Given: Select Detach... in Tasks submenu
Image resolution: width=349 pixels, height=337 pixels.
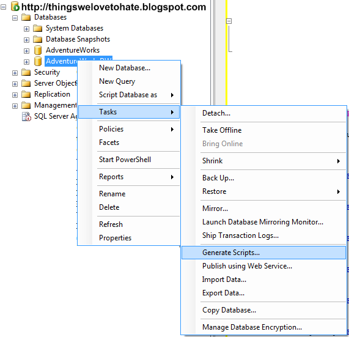Looking at the screenshot, I should tap(264, 113).
